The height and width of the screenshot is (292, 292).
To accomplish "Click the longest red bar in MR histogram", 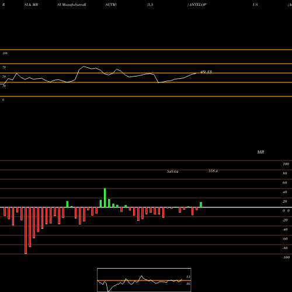I will click(26, 231).
